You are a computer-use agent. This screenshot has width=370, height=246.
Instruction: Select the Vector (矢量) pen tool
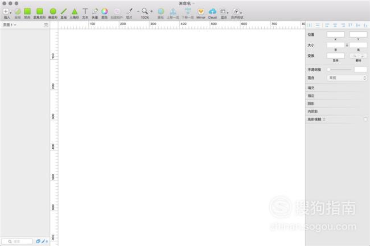(x=95, y=11)
